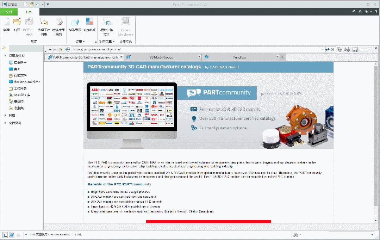This screenshot has height=240, width=380.
Task: Click the browser Save disk icon
Action: [x=355, y=50]
